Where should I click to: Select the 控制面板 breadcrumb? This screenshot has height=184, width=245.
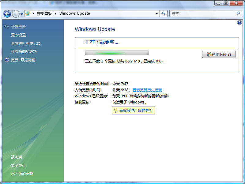[44, 13]
